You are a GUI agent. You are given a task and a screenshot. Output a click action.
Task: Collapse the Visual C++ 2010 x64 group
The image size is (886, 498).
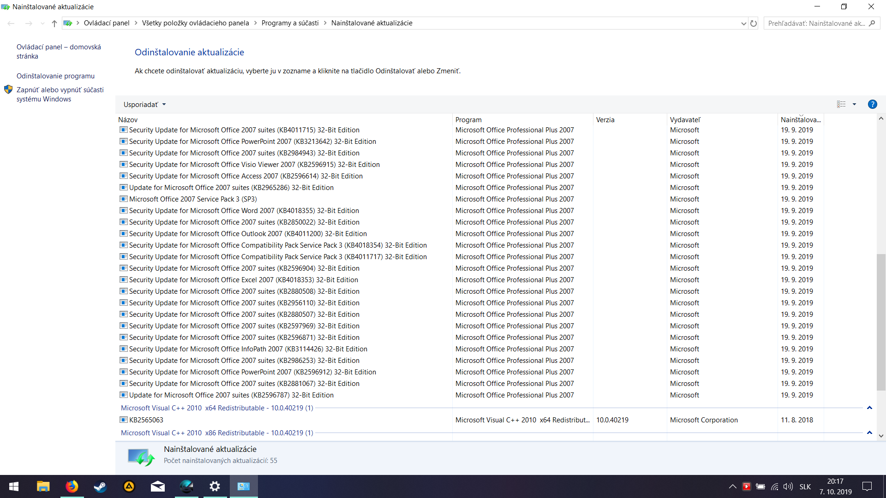(x=869, y=408)
